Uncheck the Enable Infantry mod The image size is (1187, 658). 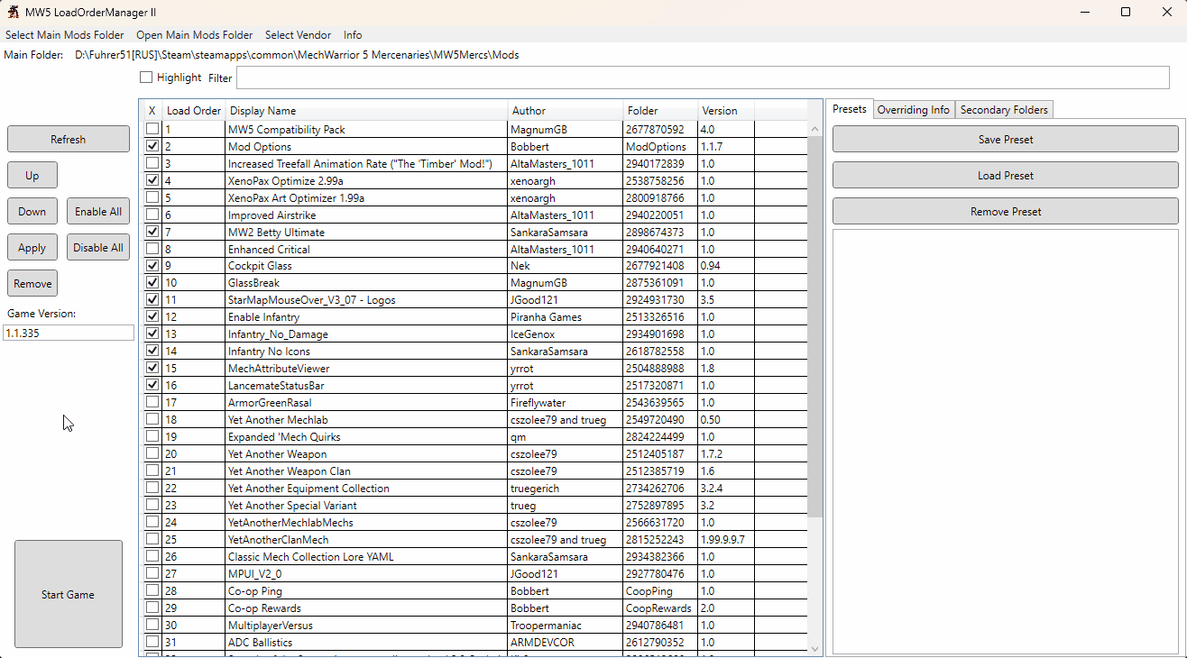tap(152, 317)
